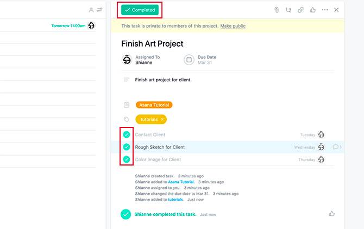Click the tutorials link in activity log

click(175, 200)
